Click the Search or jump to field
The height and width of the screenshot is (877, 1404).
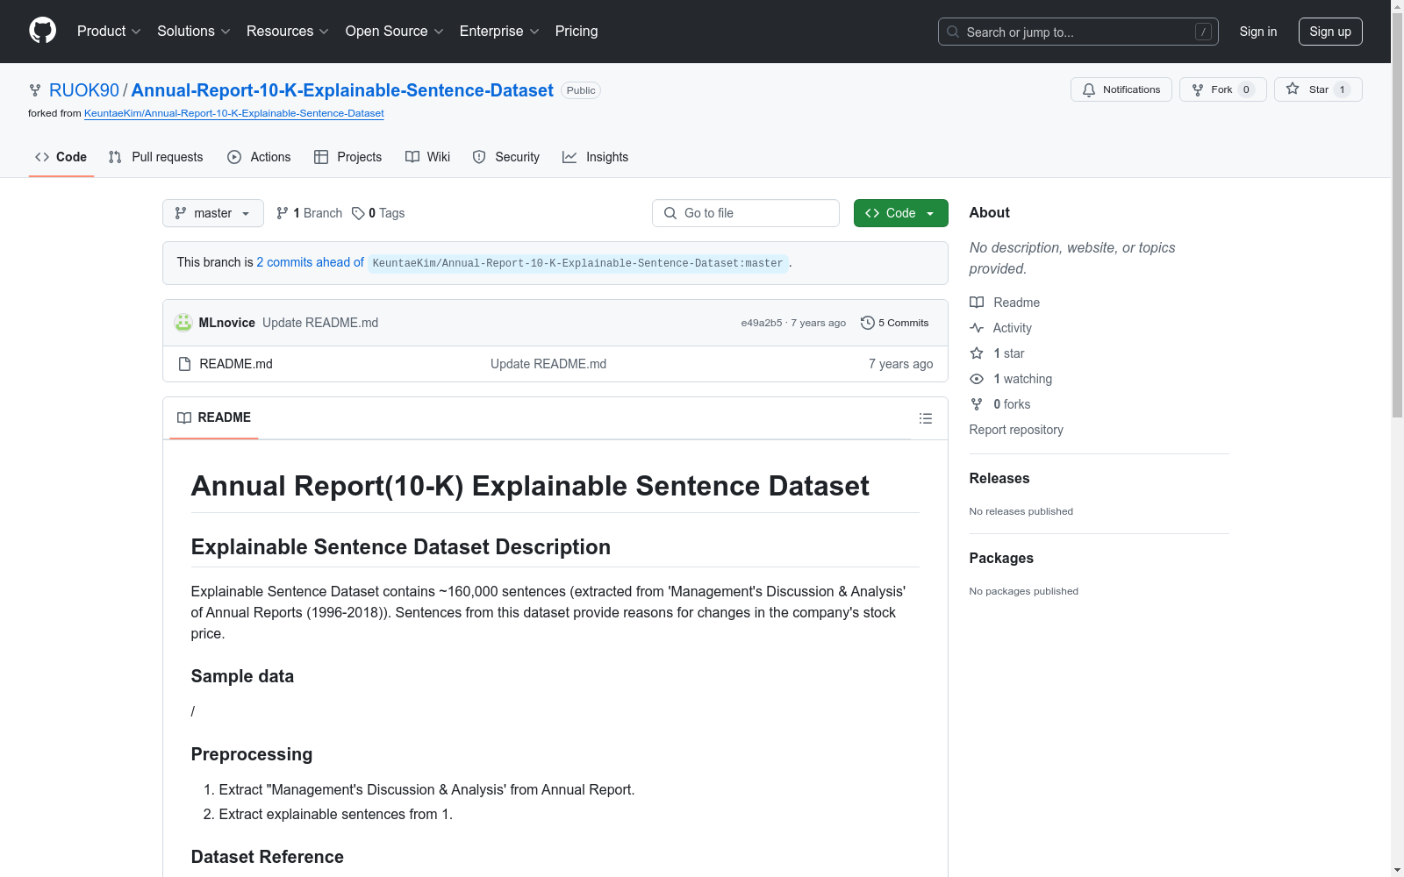[x=1078, y=32]
